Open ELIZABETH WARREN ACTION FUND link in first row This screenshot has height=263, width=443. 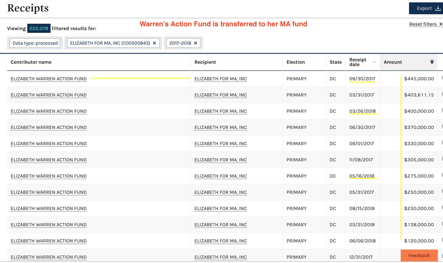[x=48, y=79]
